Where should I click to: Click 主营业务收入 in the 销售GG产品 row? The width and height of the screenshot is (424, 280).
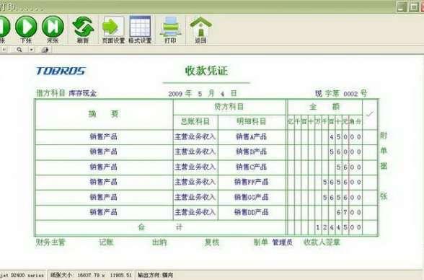click(x=195, y=197)
